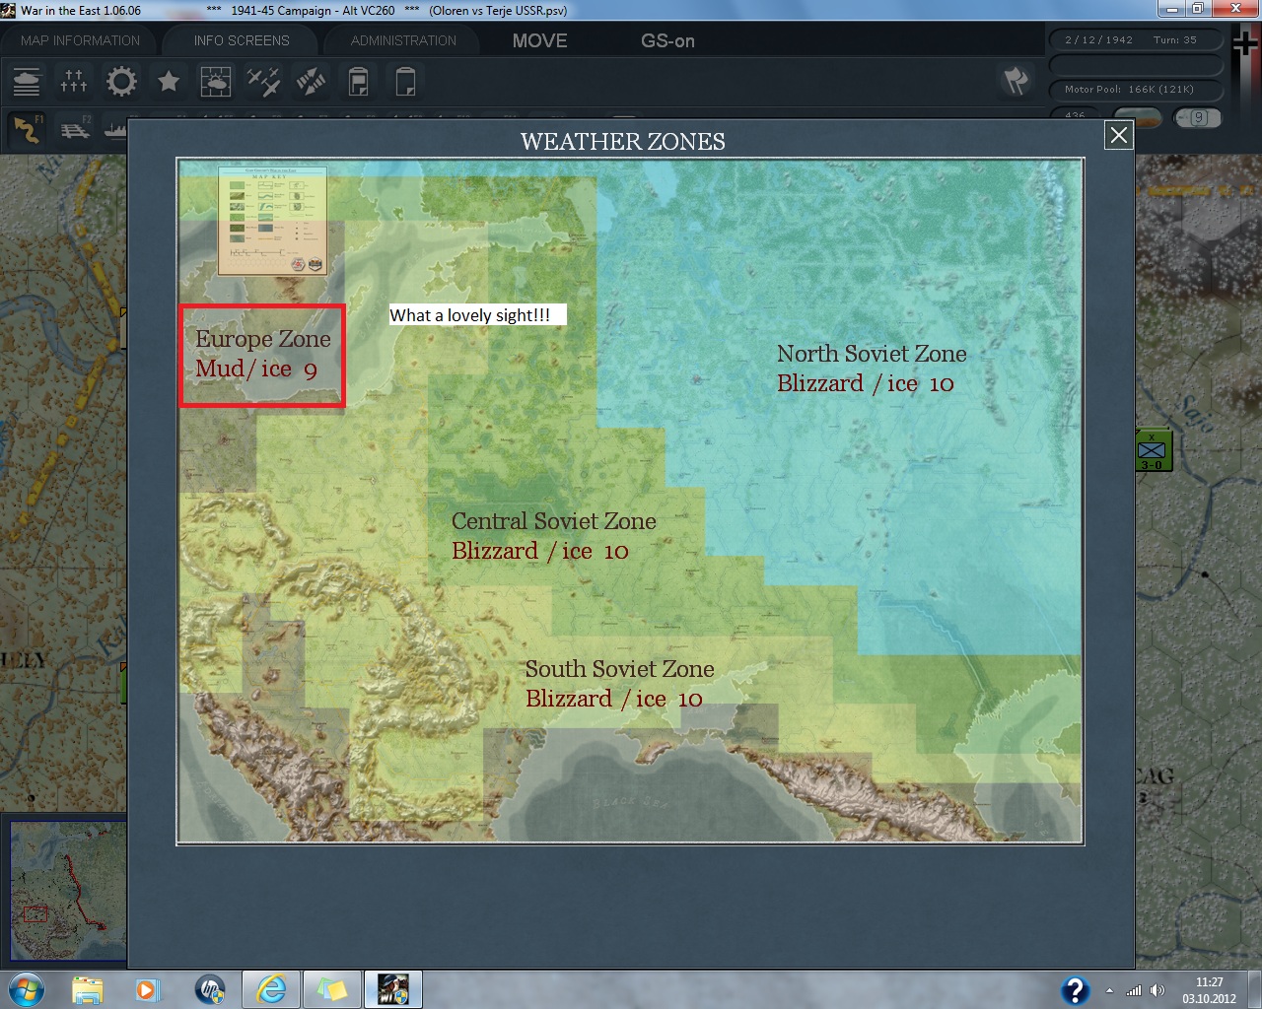Click the crossed arrows reinforcement icon
This screenshot has width=1262, height=1009.
pyautogui.click(x=311, y=81)
